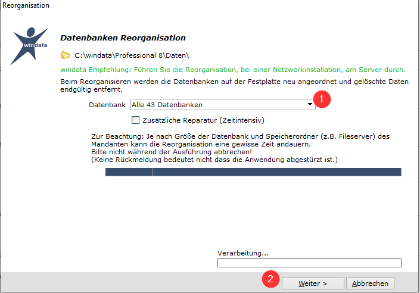This screenshot has width=420, height=293.
Task: Enable Zusätzliche Reparatur (Zeitintensiv) checkbox
Action: [136, 120]
